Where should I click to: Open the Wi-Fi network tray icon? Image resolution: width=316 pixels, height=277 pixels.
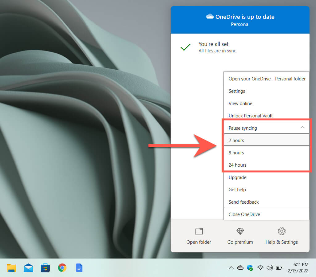pos(260,268)
